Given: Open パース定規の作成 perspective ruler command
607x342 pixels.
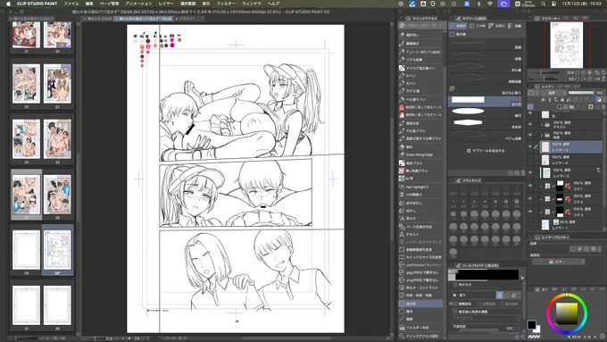Looking at the screenshot, I should 421,227.
